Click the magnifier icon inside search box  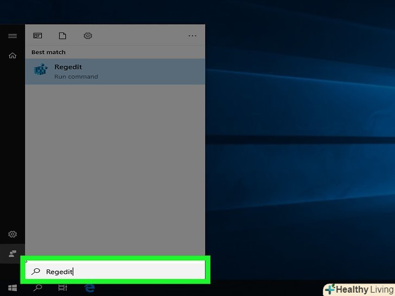pos(36,271)
